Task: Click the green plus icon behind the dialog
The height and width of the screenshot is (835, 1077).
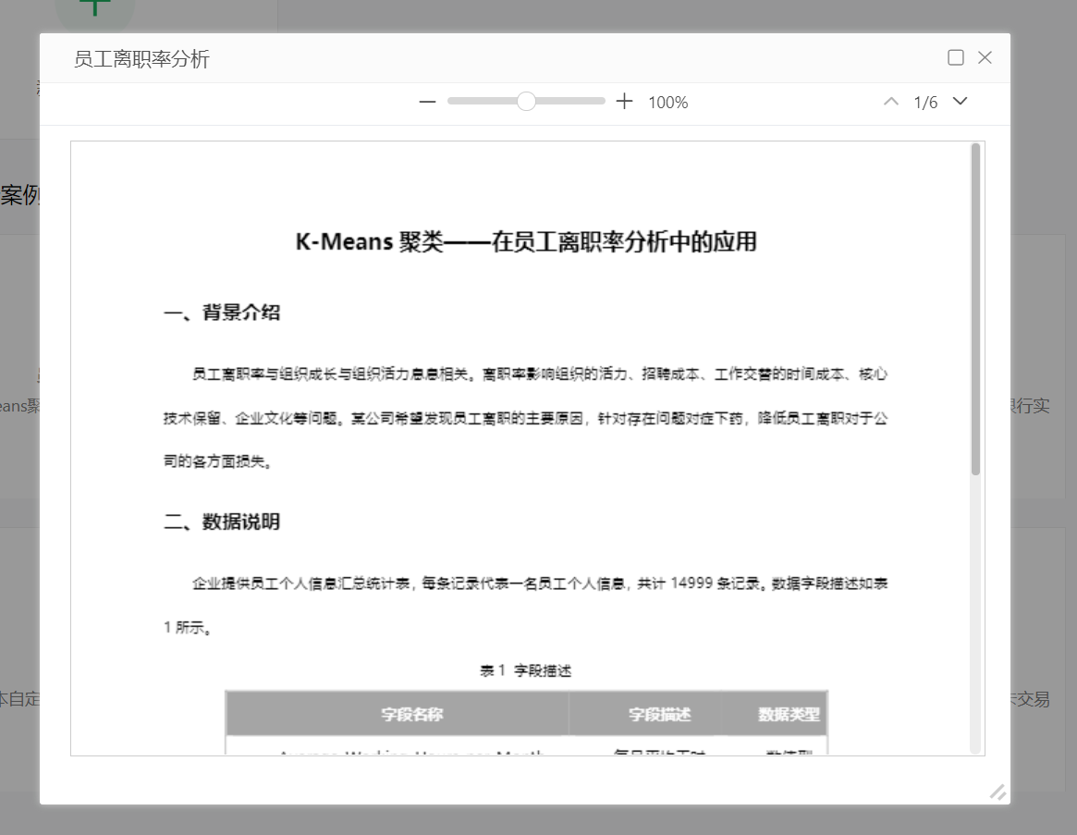Action: 95,8
